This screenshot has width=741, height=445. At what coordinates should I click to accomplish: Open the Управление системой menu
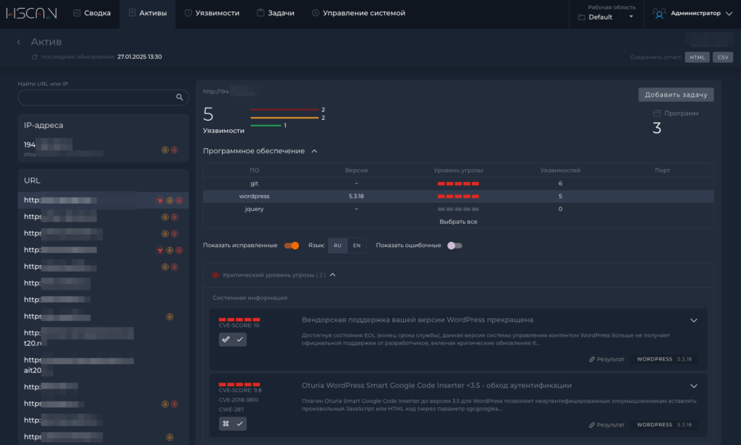click(358, 13)
